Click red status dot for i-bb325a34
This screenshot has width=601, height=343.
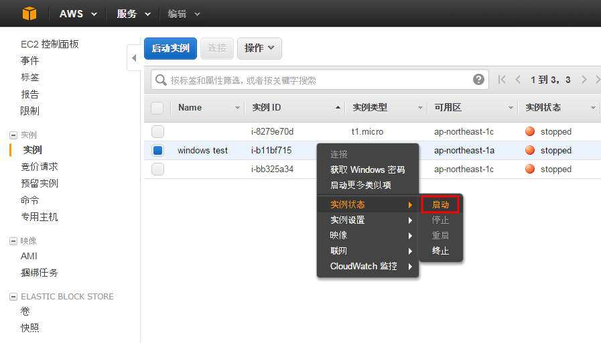click(530, 169)
